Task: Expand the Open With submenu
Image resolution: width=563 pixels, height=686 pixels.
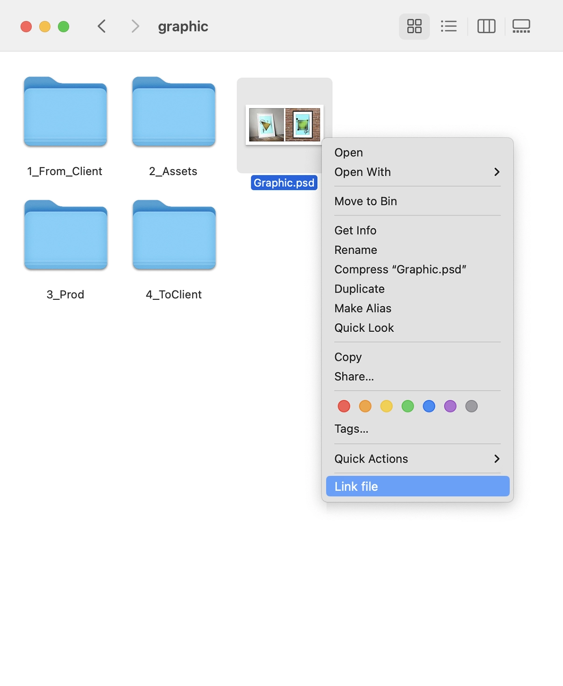Action: 416,172
